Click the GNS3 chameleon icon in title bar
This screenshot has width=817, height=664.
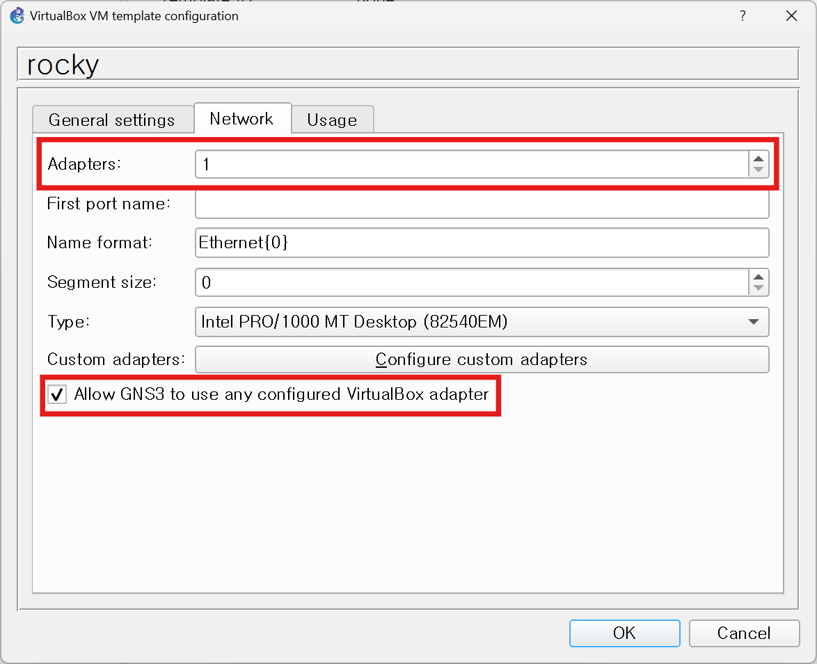click(17, 15)
